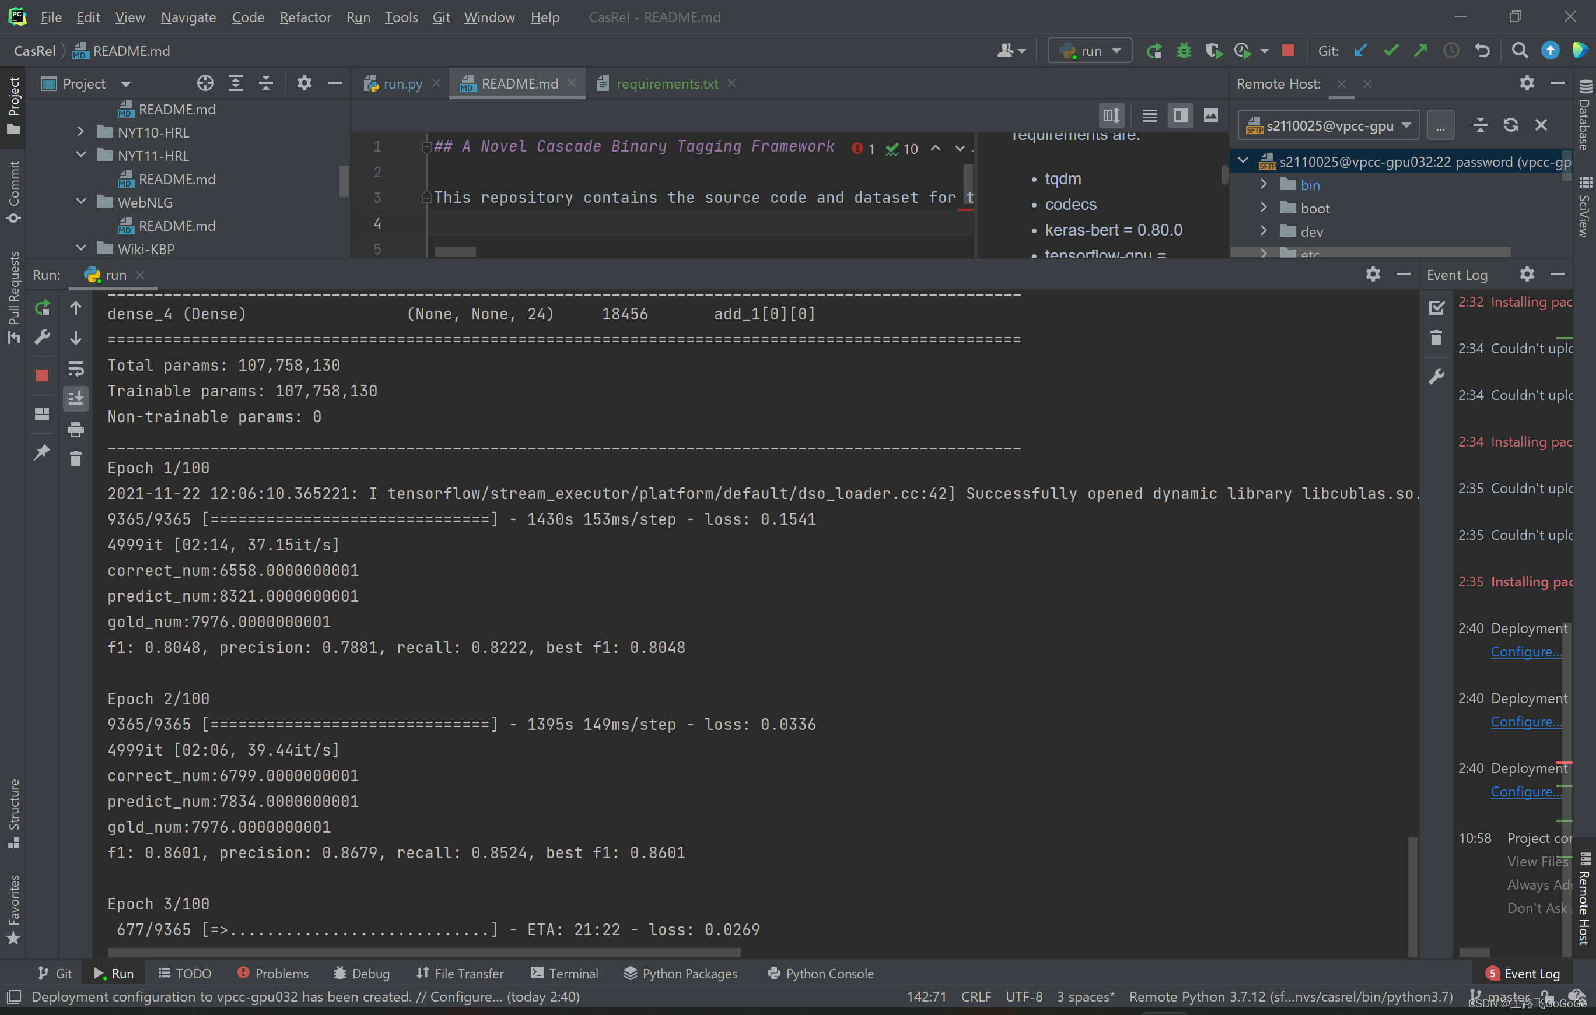Rerun the script in Run panel
Viewport: 1596px width, 1015px height.
click(42, 307)
